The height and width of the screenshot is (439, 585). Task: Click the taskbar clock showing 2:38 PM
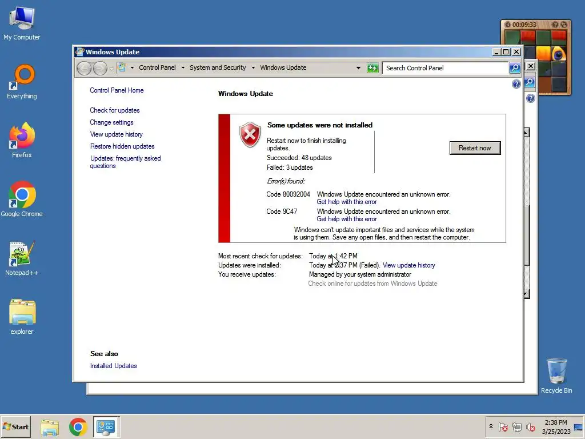pyautogui.click(x=556, y=426)
